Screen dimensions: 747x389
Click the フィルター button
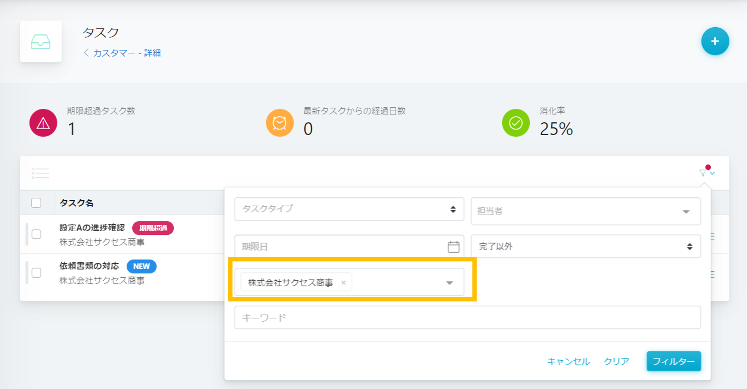click(674, 361)
